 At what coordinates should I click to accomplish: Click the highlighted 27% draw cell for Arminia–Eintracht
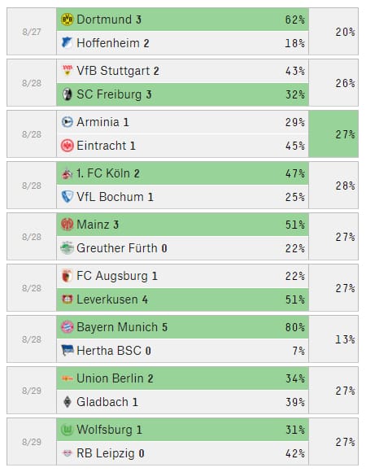click(333, 134)
